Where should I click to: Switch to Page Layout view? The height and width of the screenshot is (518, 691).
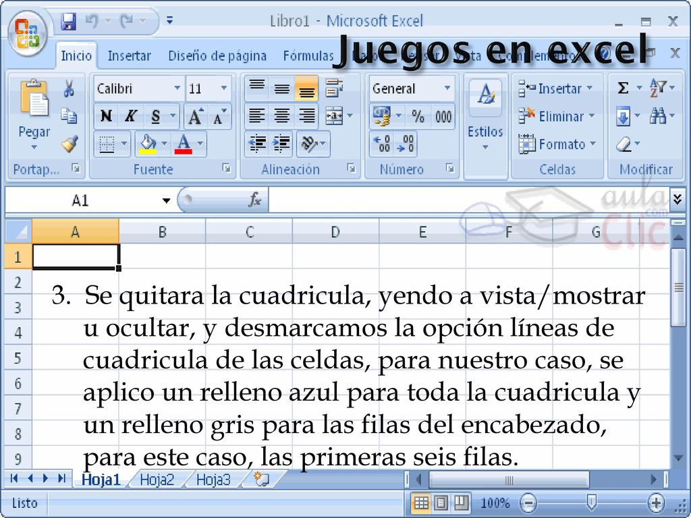click(441, 502)
